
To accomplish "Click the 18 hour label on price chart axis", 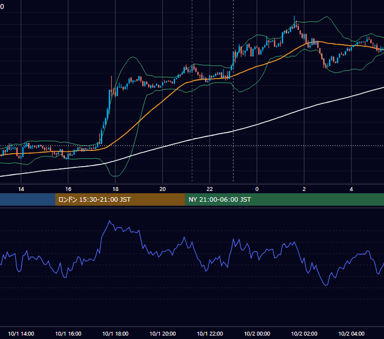I will tap(115, 189).
